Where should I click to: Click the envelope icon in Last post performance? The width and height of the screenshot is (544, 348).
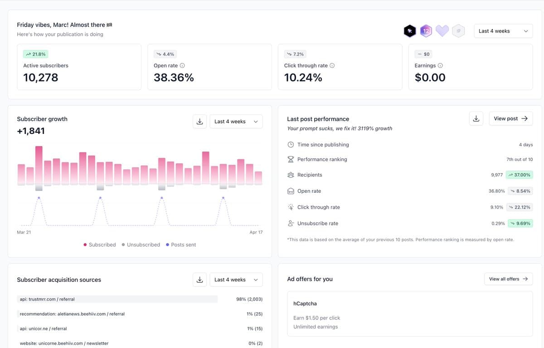pos(291,191)
